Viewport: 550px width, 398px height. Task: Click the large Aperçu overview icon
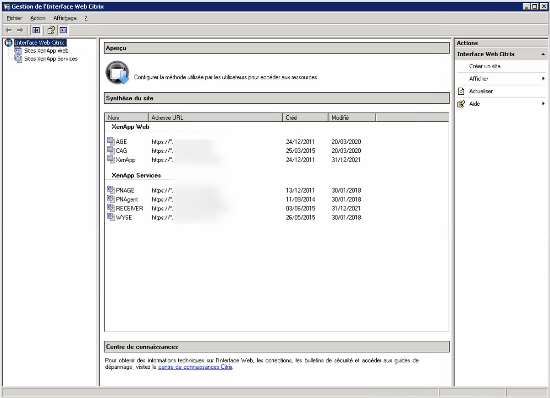(x=118, y=73)
